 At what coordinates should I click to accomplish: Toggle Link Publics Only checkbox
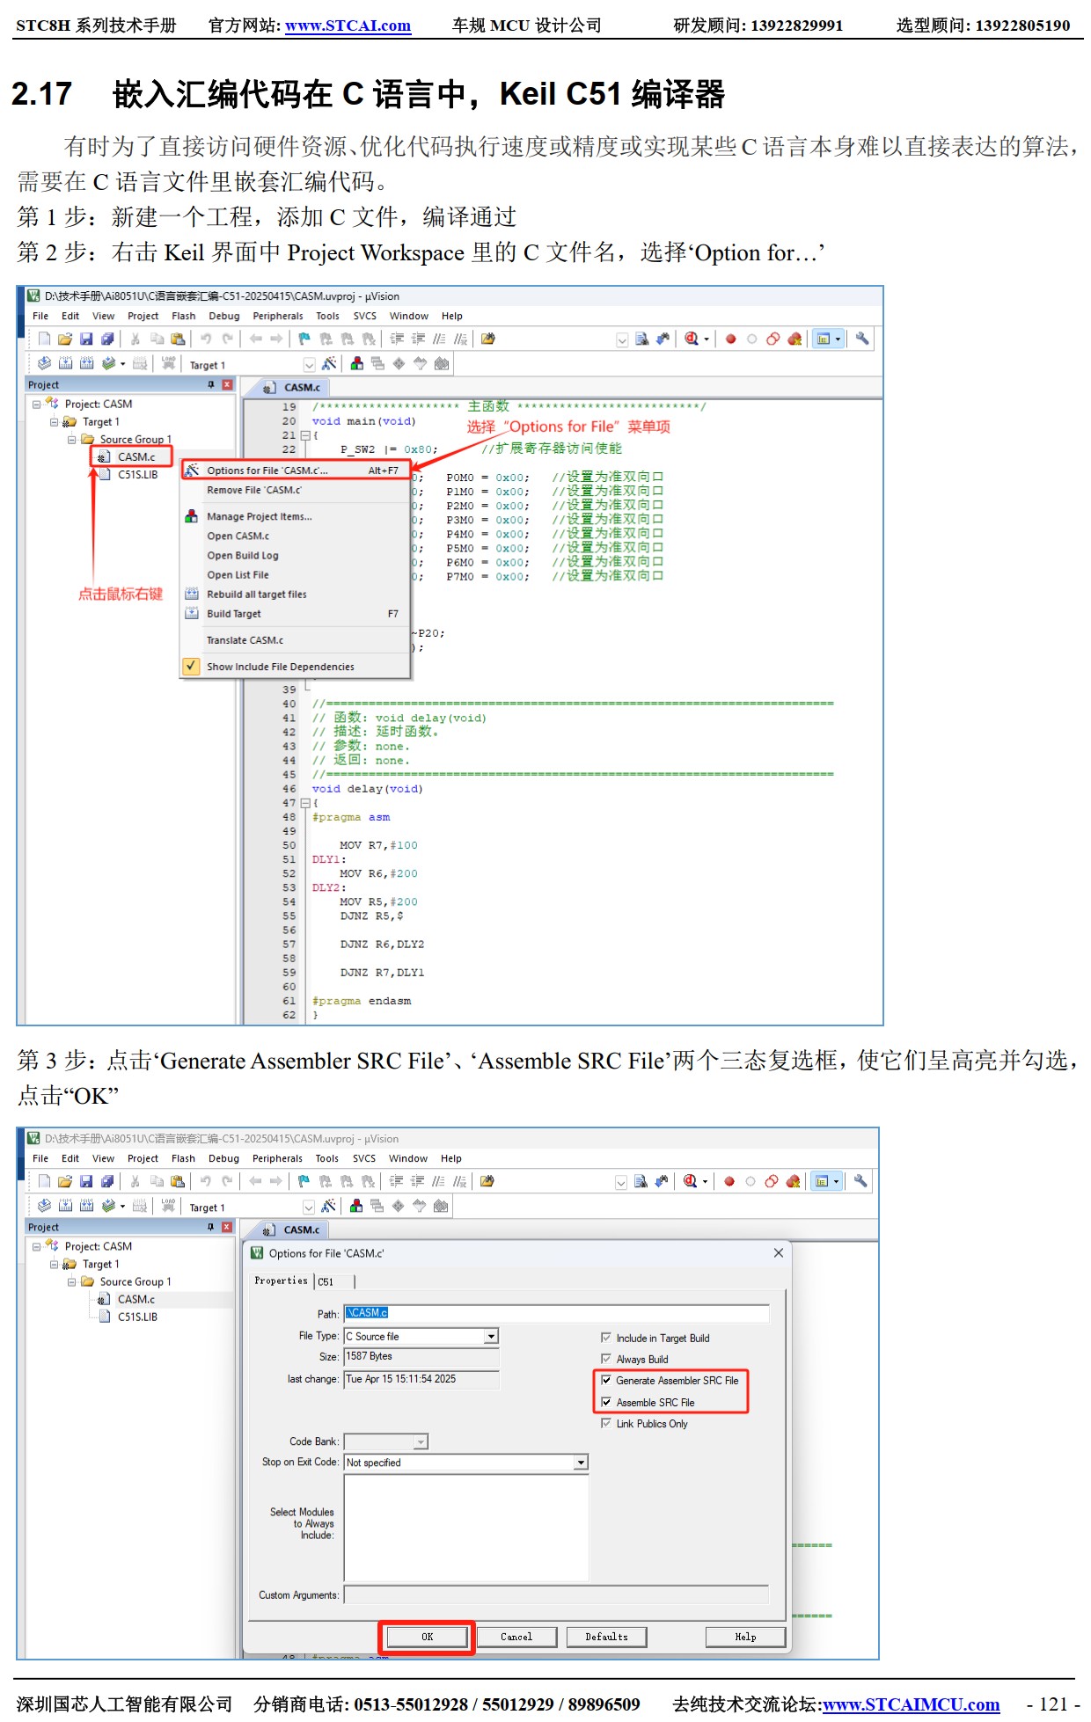(x=605, y=1423)
